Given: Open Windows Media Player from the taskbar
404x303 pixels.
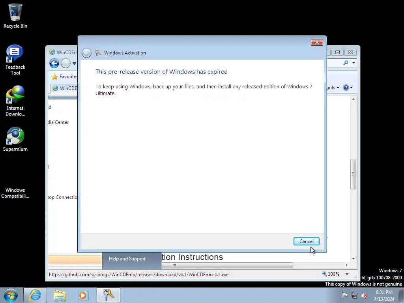Looking at the screenshot, I should (84, 295).
